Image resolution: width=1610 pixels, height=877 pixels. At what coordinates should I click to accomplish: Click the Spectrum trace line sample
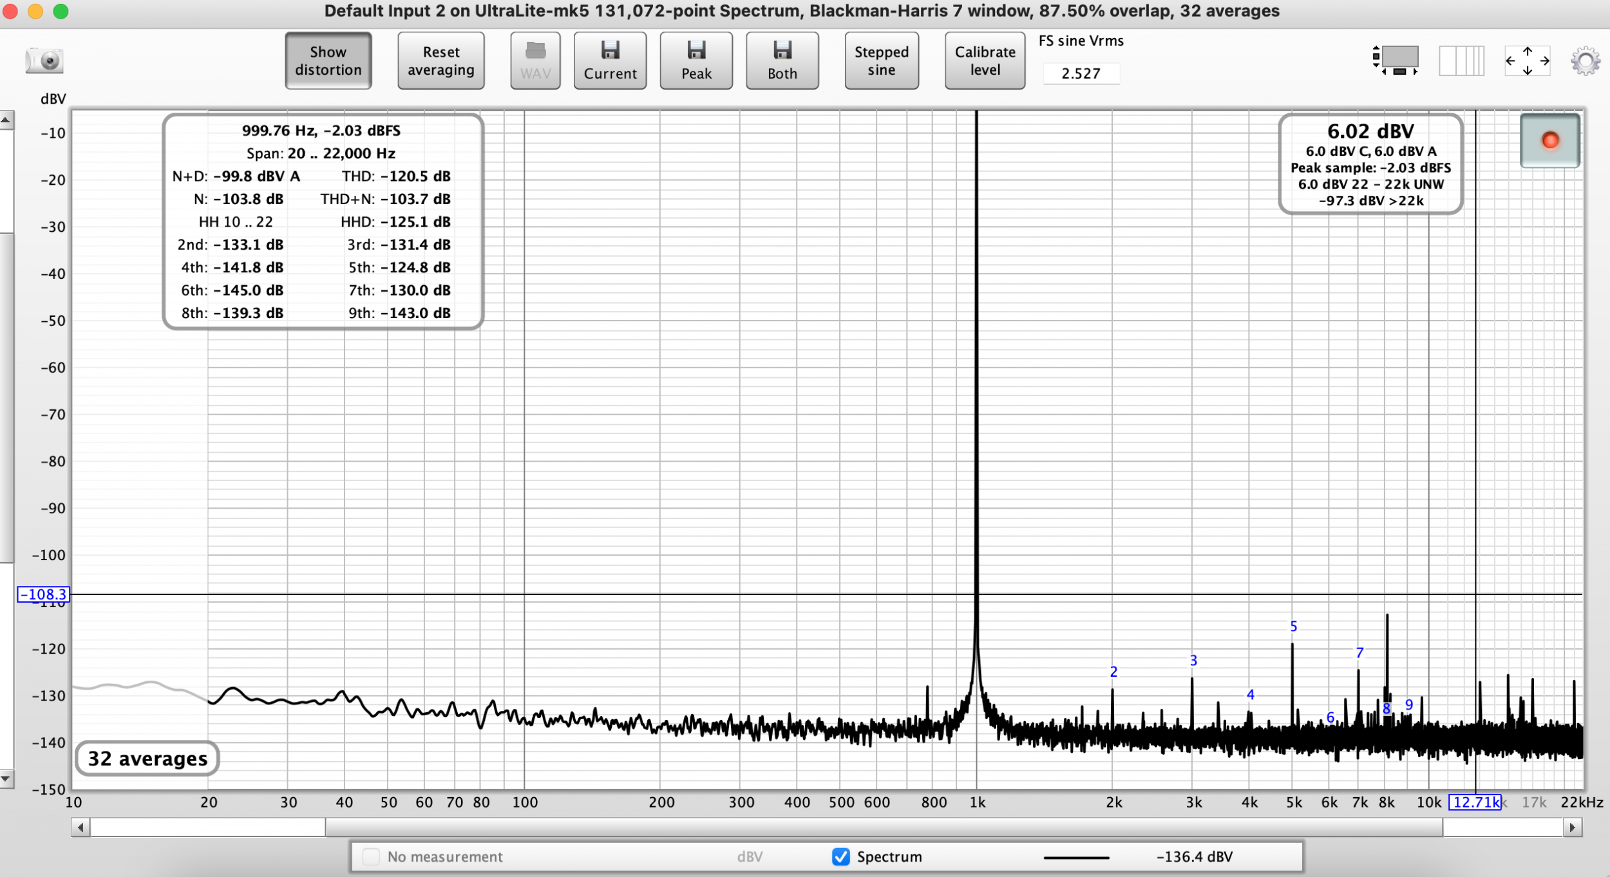pyautogui.click(x=1076, y=857)
